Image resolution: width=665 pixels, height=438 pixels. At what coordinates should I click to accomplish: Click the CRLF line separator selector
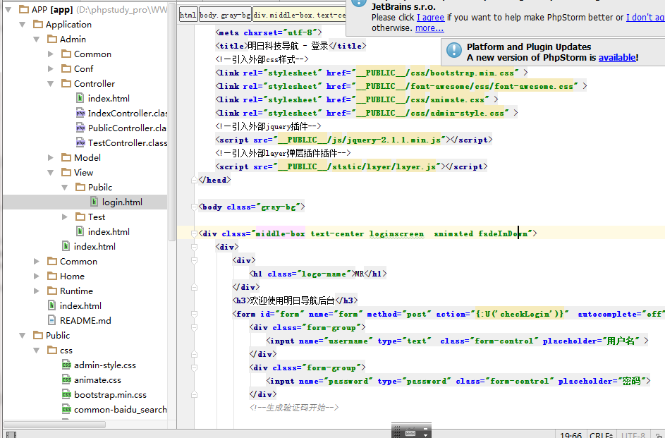click(601, 435)
